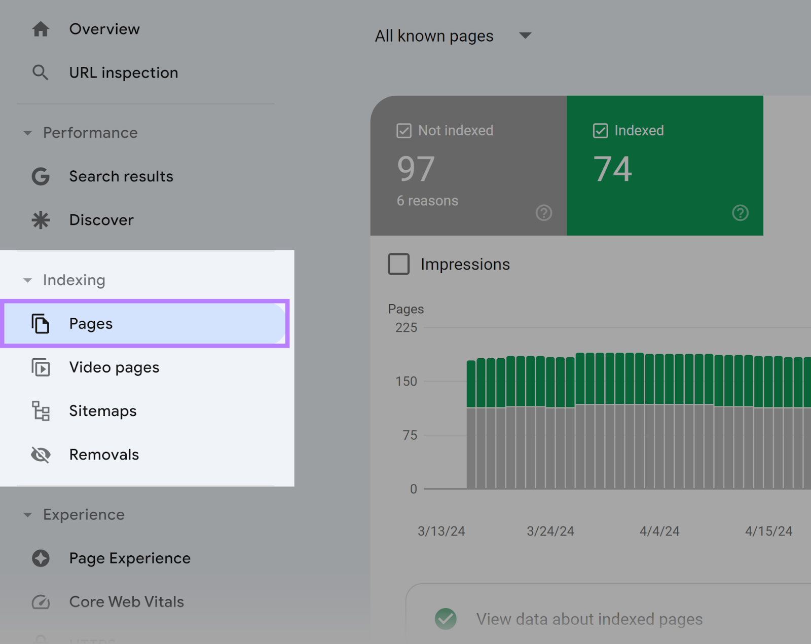Click the 150 axis value on chart
The height and width of the screenshot is (644, 811).
pos(406,381)
